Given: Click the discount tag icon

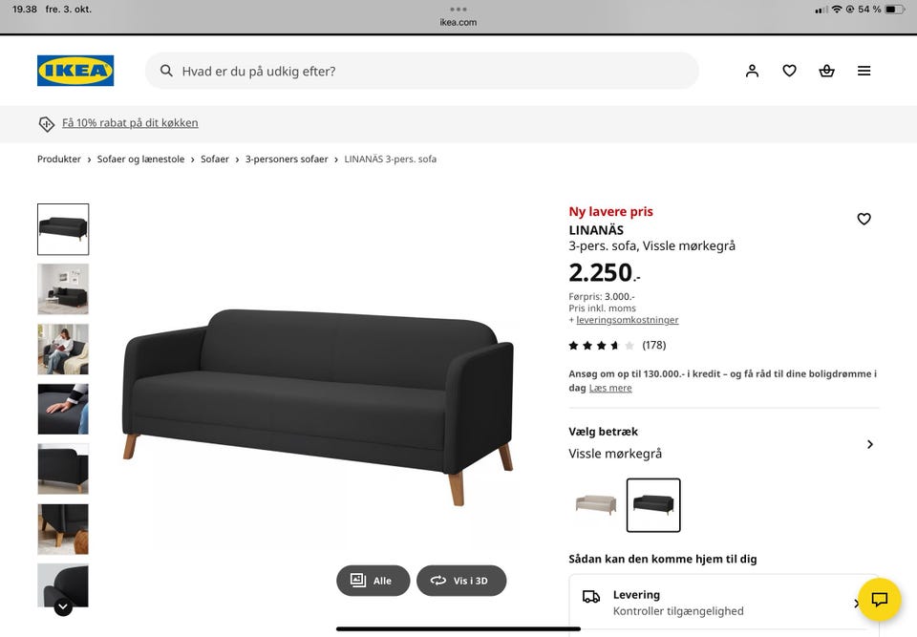Looking at the screenshot, I should point(46,123).
